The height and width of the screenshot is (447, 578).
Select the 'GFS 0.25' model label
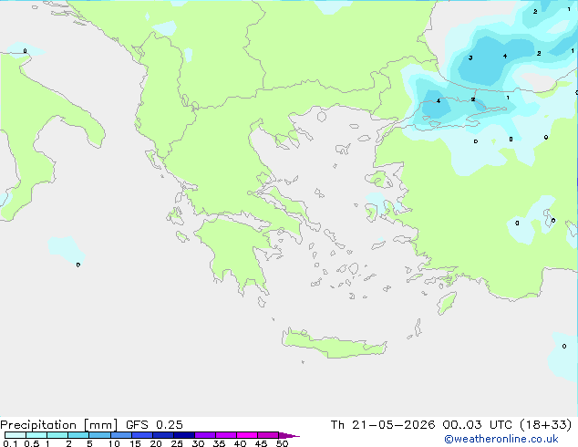click(x=154, y=425)
